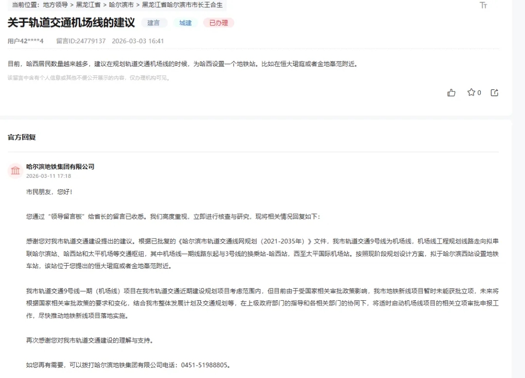Open 哈尔滨地铁集团有限公司 responder name
525x378 pixels.
click(x=60, y=167)
